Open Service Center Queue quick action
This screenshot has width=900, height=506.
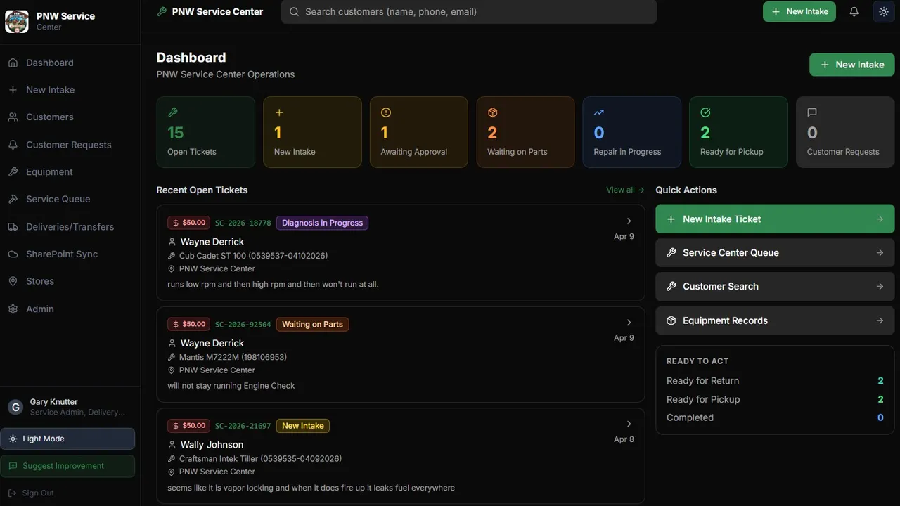pyautogui.click(x=775, y=253)
